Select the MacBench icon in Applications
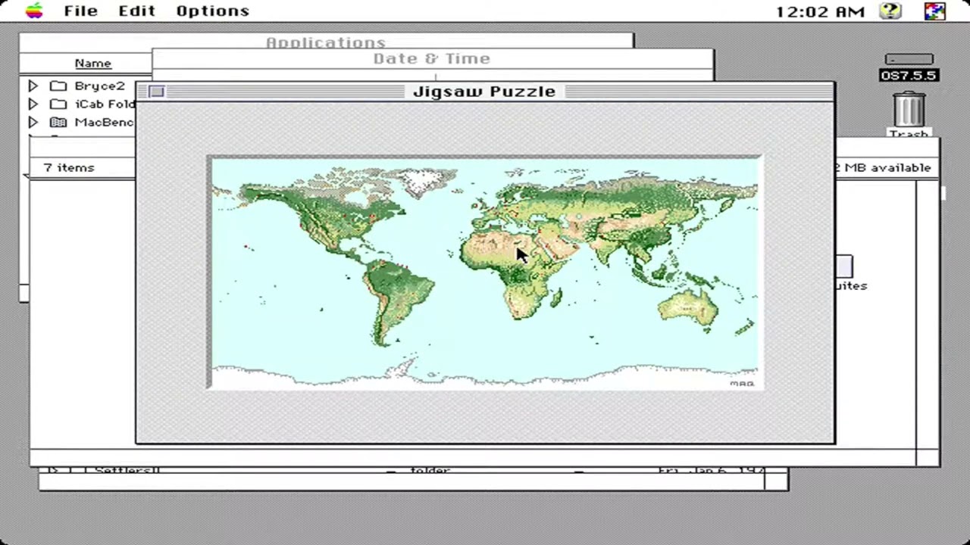 (x=58, y=122)
